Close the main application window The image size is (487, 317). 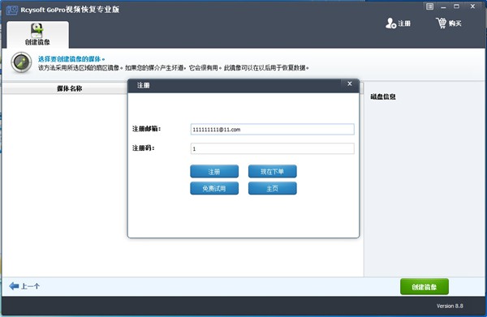coord(472,6)
